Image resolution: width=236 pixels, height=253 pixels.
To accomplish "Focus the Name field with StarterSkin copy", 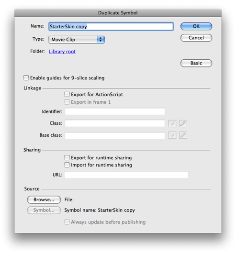I will point(111,26).
